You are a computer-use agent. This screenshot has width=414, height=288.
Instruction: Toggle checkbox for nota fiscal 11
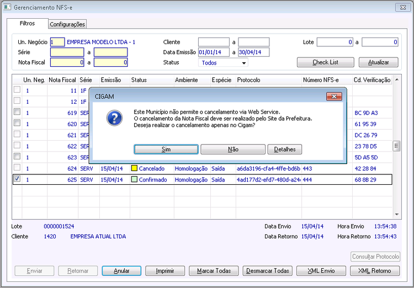[x=17, y=89]
